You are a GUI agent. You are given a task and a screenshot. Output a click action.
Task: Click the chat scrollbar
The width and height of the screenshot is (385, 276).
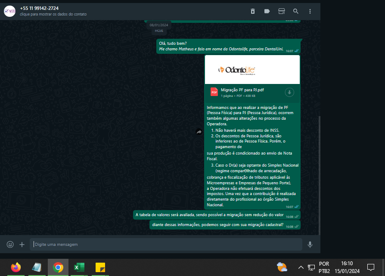point(319,176)
